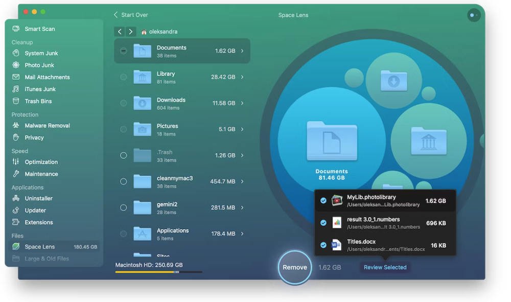The image size is (511, 302).
Task: Select the gemini2 folder checkbox
Action: pos(124,207)
